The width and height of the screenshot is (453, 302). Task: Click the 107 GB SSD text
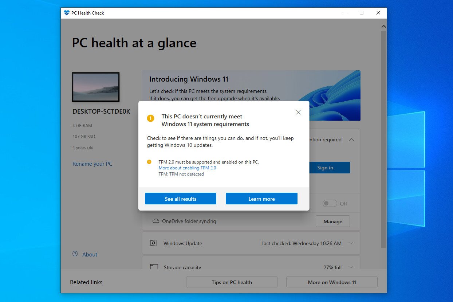[84, 136]
